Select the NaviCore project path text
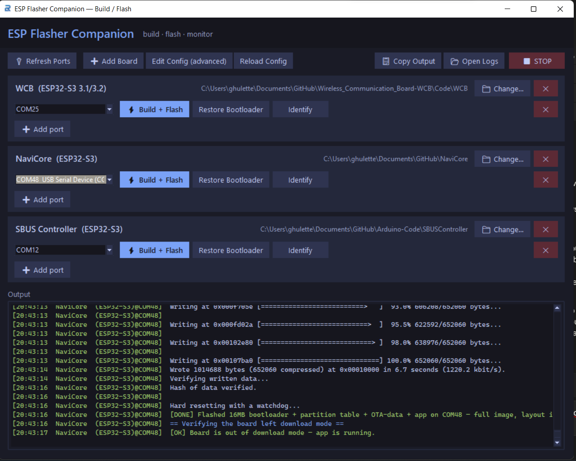This screenshot has width=576, height=461. (x=396, y=159)
